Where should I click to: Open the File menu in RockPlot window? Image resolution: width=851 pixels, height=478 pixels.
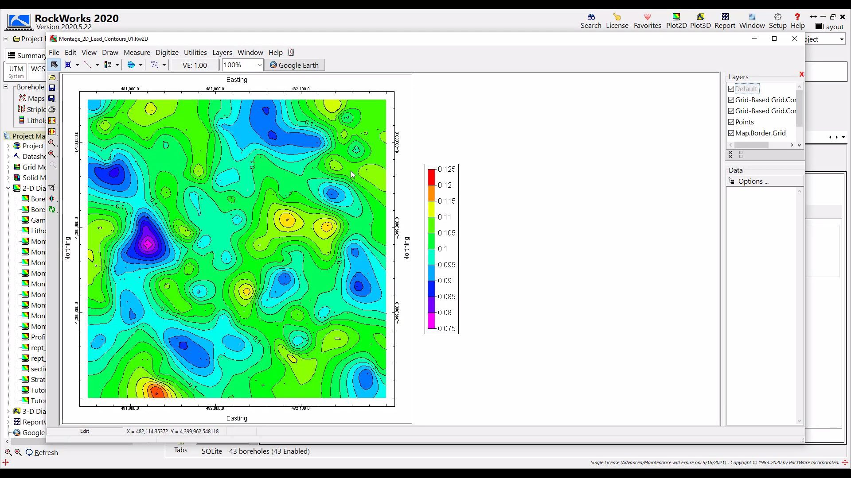[x=54, y=52]
